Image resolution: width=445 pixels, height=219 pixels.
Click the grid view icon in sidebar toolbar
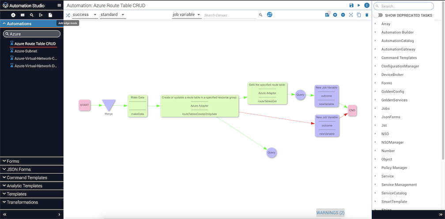(23, 15)
